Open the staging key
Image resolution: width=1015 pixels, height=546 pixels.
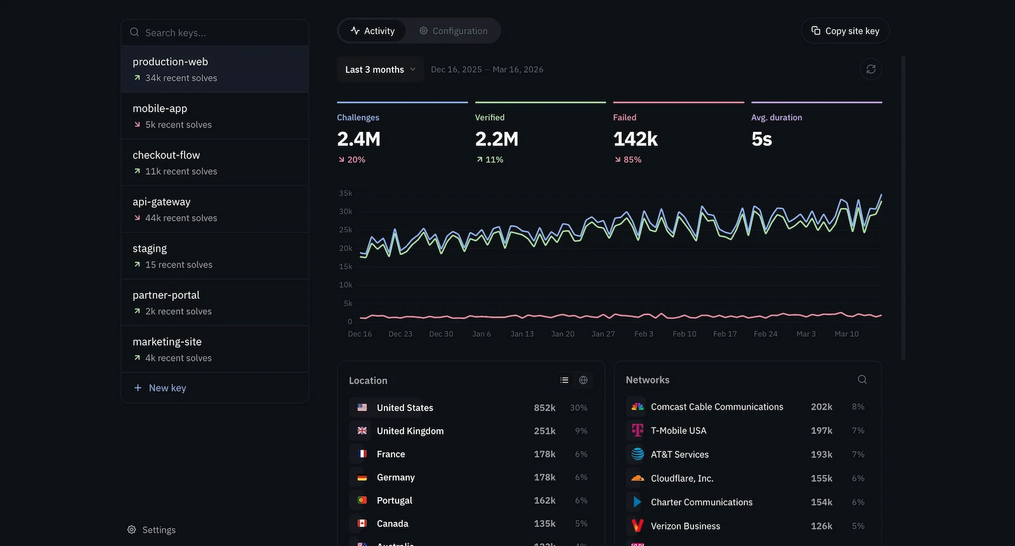214,256
